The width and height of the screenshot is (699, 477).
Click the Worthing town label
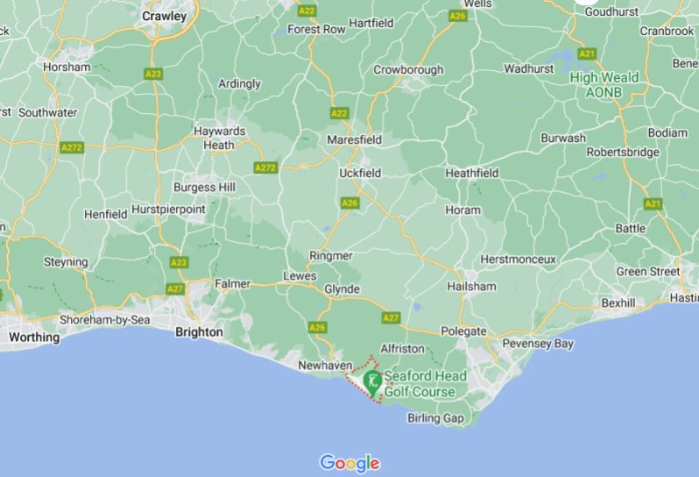coord(34,337)
